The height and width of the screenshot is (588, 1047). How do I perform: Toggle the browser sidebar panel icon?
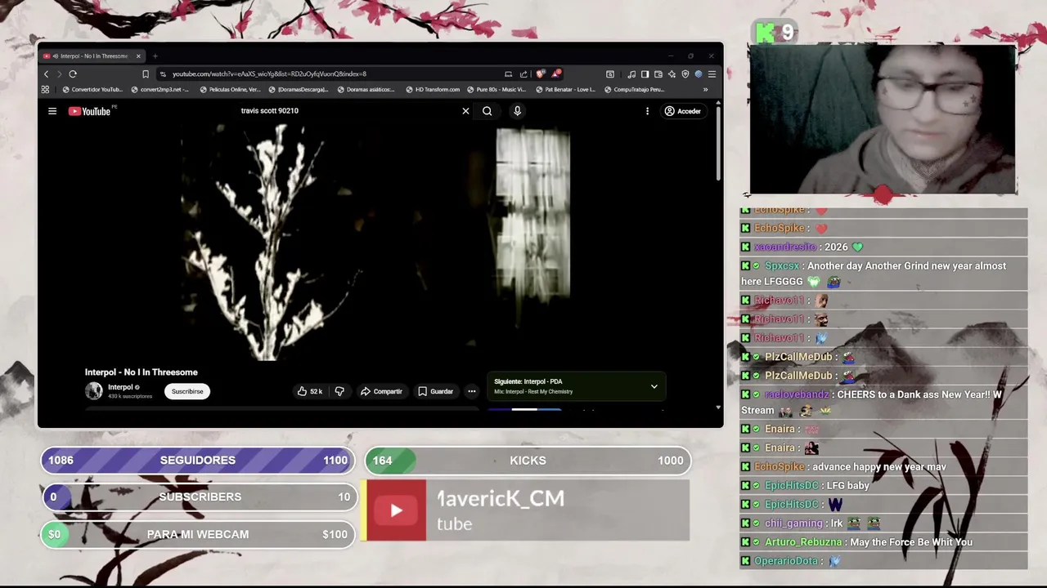(x=645, y=74)
